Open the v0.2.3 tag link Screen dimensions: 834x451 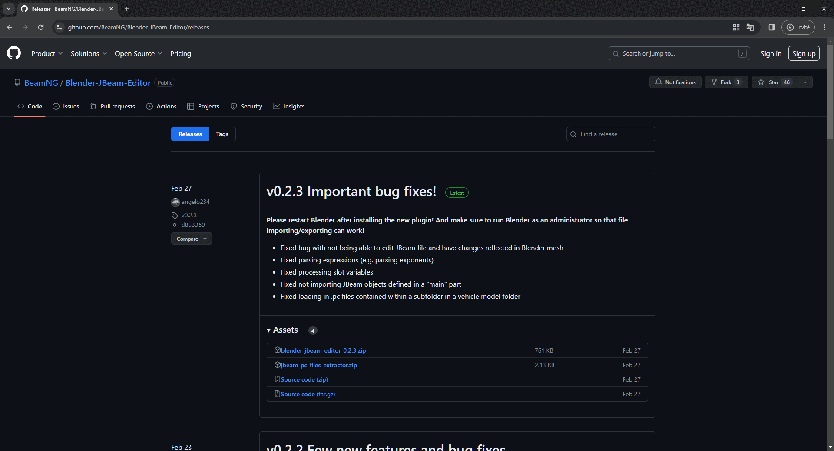pyautogui.click(x=189, y=216)
